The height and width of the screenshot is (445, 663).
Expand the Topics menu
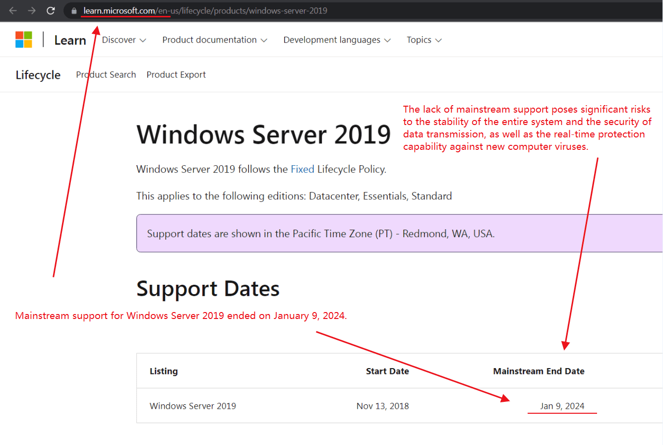tap(424, 40)
